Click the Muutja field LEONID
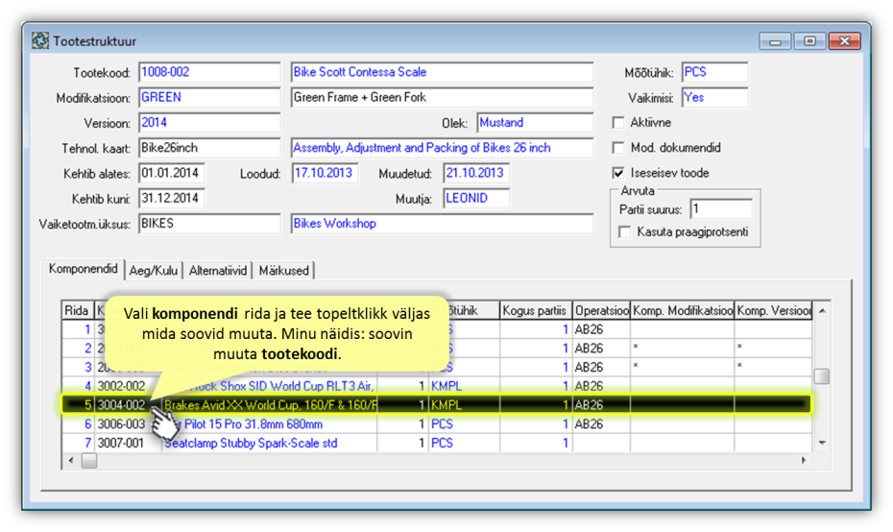The height and width of the screenshot is (532, 893). pyautogui.click(x=476, y=198)
